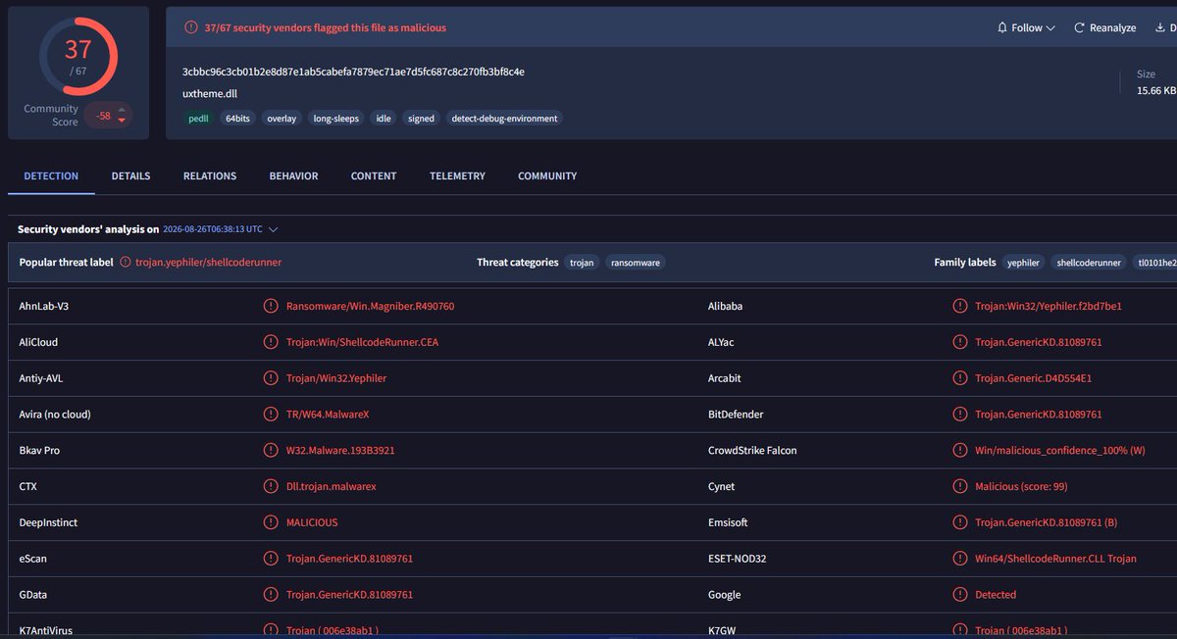The height and width of the screenshot is (639, 1177).
Task: Click the AhnLab-V3 vendor name
Action: (x=44, y=306)
